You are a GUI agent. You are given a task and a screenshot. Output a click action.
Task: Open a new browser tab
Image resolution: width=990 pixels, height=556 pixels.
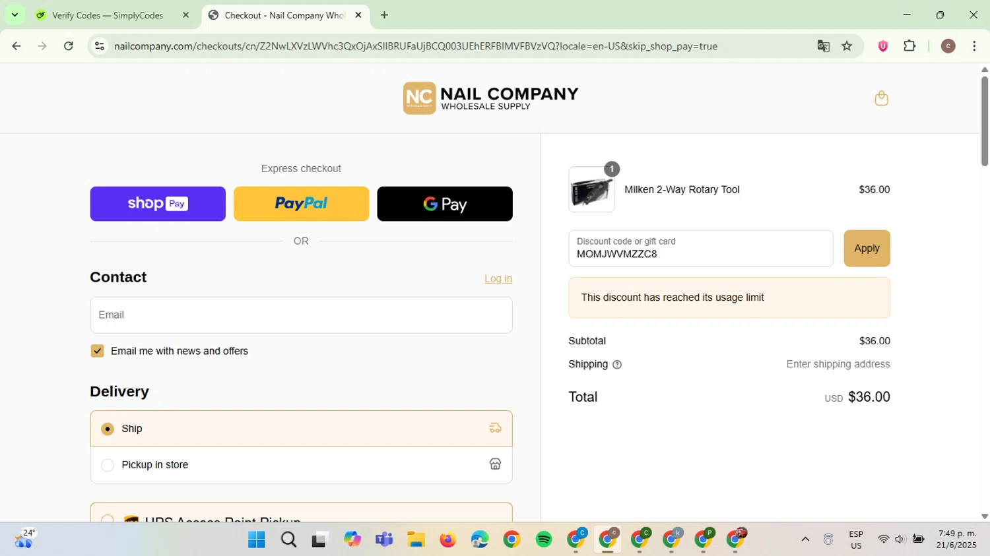point(385,15)
